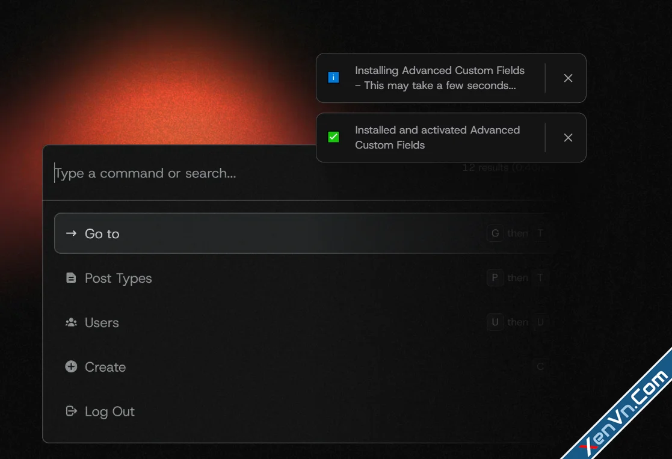Click the 'G' shortcut key in the Go to row

coord(495,233)
